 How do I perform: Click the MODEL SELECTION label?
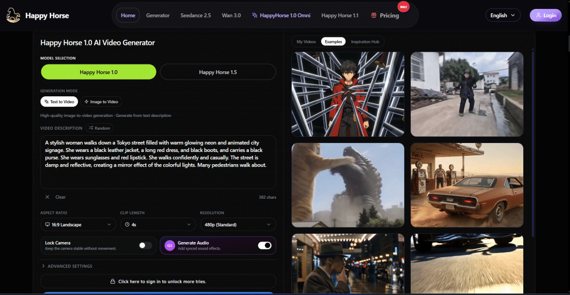coord(58,58)
